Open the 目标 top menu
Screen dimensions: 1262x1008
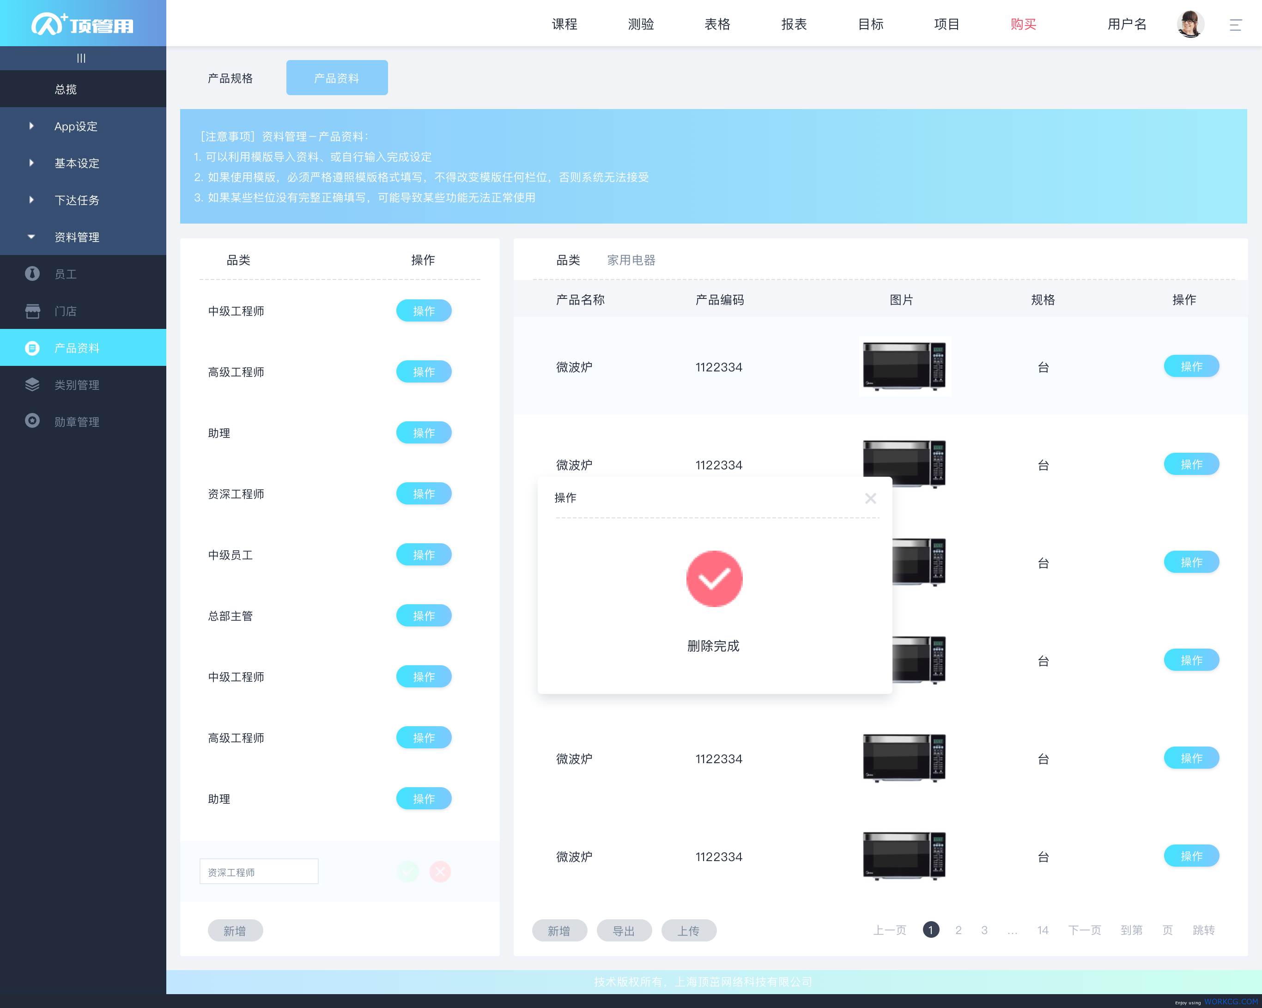[870, 24]
